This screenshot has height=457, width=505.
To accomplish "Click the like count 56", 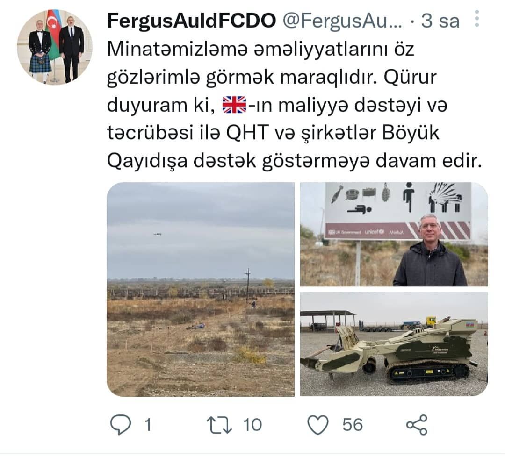I will 353,425.
